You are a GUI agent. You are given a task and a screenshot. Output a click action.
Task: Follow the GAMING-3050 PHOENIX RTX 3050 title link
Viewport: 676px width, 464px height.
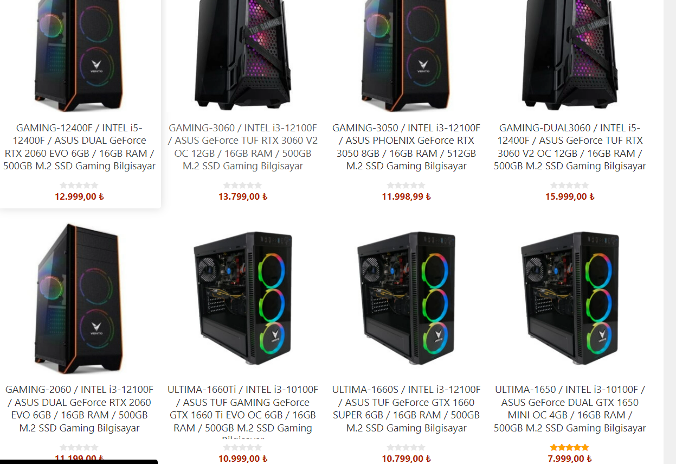[x=407, y=147]
